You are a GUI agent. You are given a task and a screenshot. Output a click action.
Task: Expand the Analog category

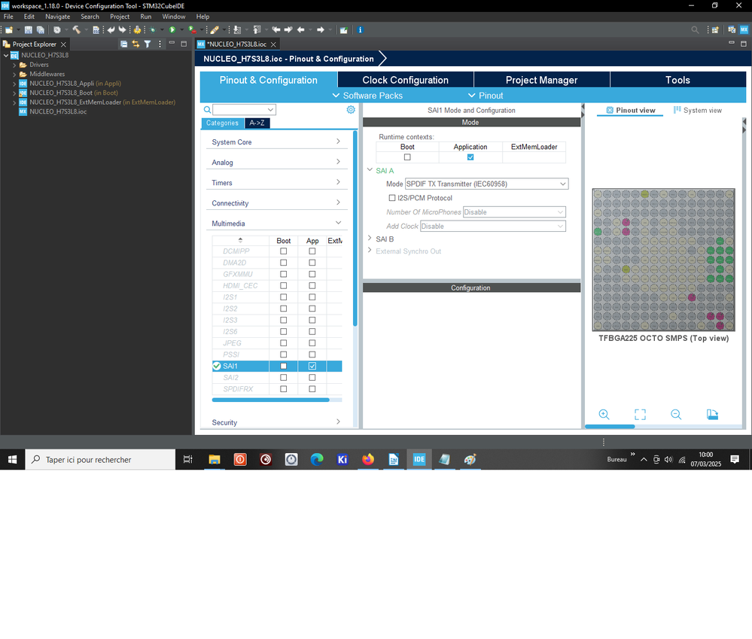276,162
